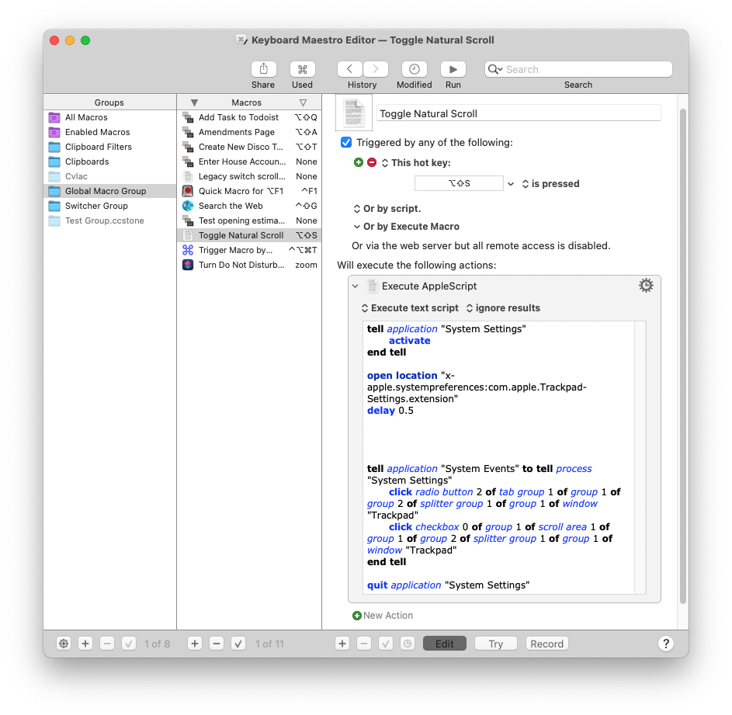This screenshot has width=732, height=715.
Task: Collapse the Execute AppleScript action
Action: tap(356, 286)
